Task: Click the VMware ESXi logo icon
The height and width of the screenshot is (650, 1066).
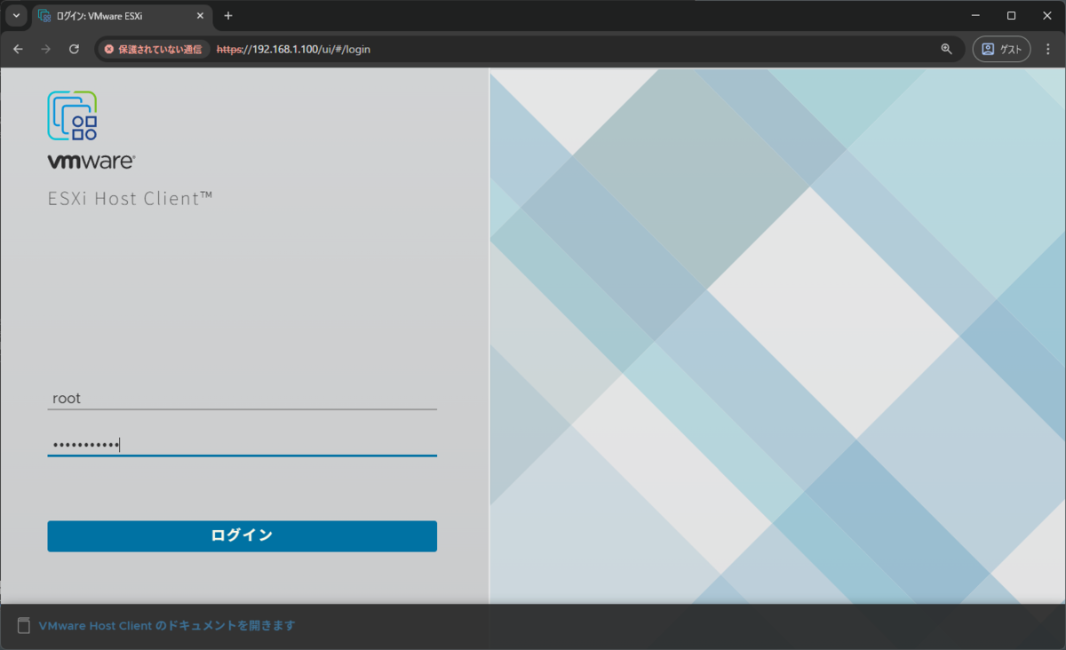Action: click(x=73, y=116)
